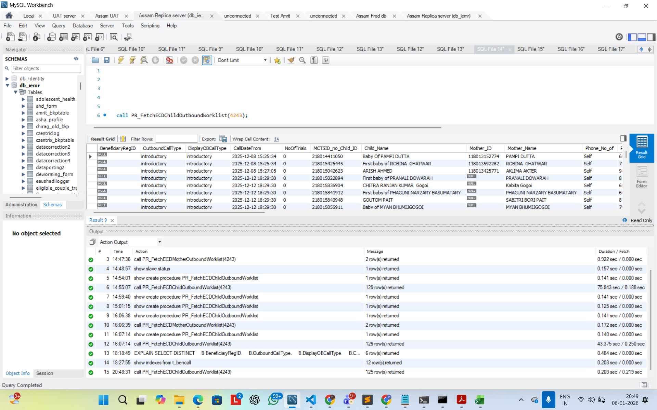The image size is (657, 410).
Task: Save the script with floppy icon
Action: (x=107, y=60)
